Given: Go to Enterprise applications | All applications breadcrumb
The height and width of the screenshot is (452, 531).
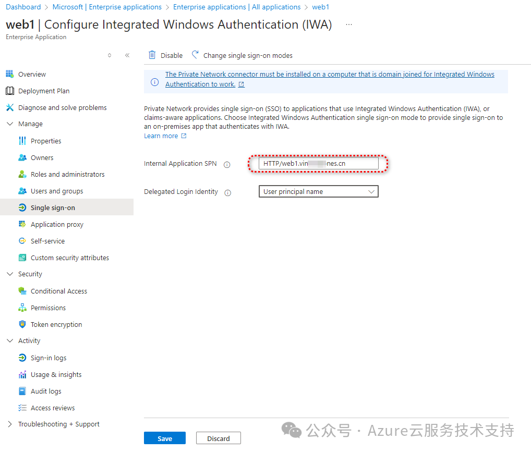Looking at the screenshot, I should pyautogui.click(x=237, y=7).
